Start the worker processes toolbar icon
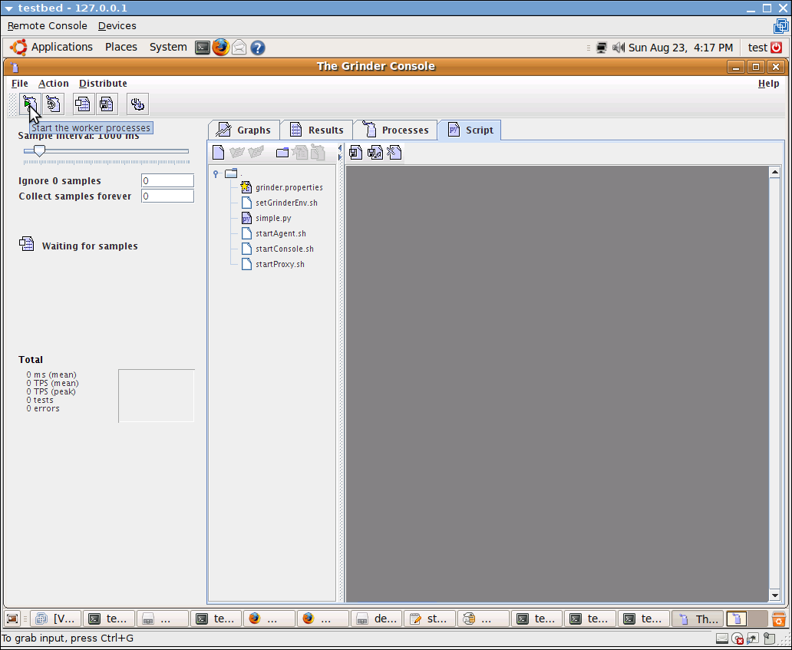 coord(30,104)
